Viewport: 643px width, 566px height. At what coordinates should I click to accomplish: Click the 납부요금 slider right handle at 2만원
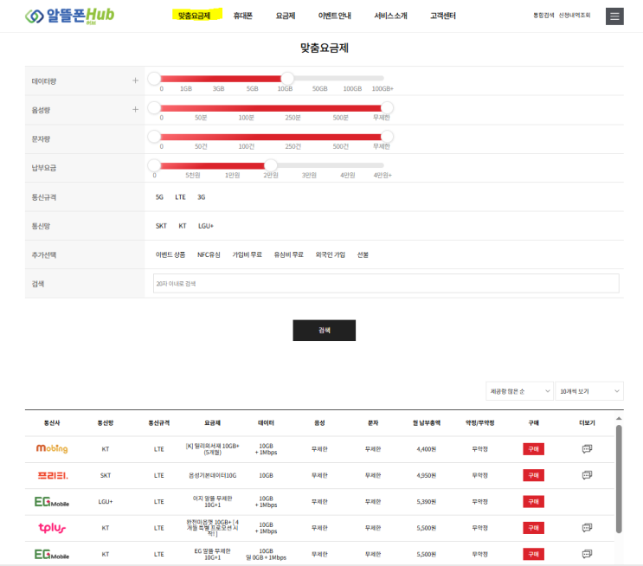[271, 165]
